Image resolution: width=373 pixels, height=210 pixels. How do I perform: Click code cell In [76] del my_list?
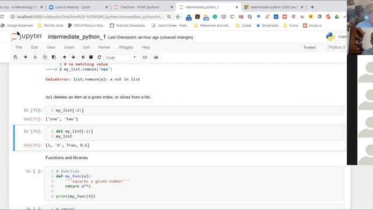[194, 134]
